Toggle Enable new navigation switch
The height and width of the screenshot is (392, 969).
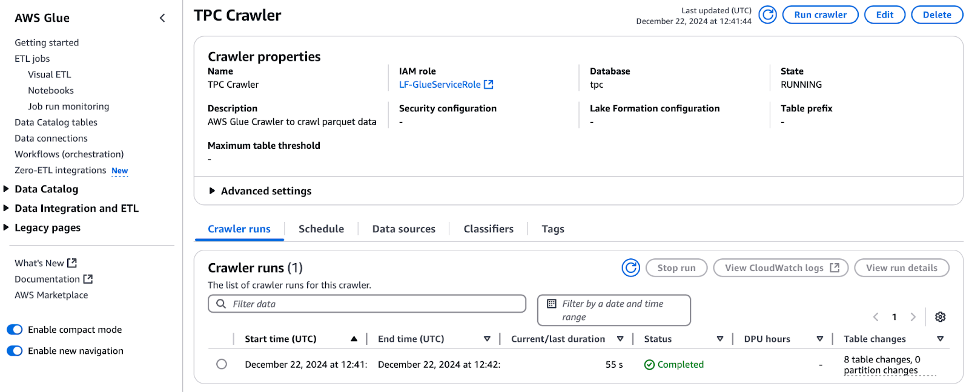[x=15, y=351]
